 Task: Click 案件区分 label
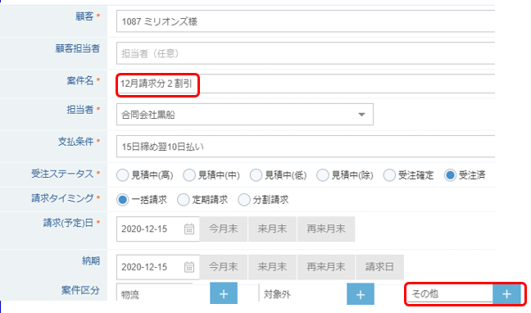80,290
